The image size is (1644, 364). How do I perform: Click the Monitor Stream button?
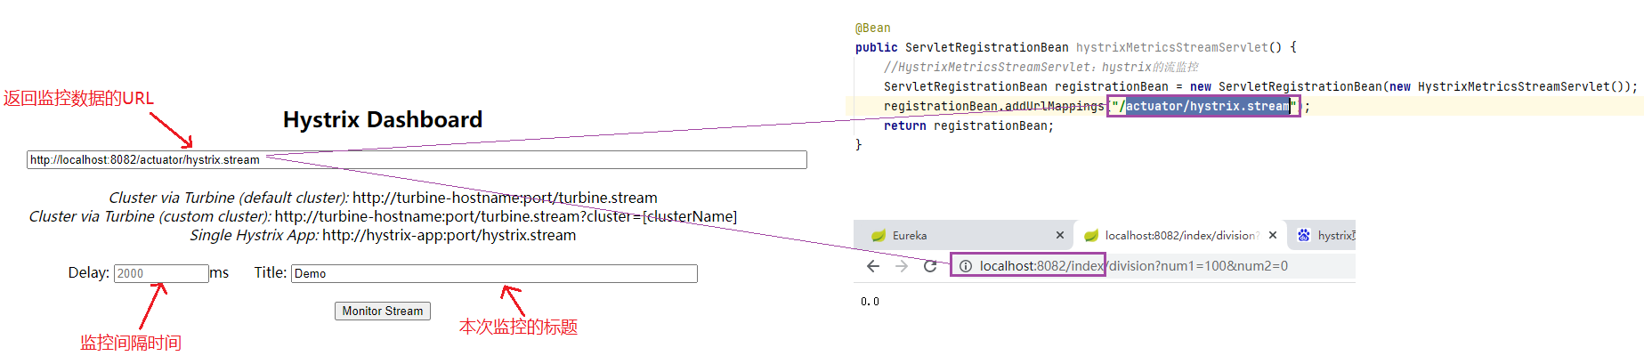383,311
